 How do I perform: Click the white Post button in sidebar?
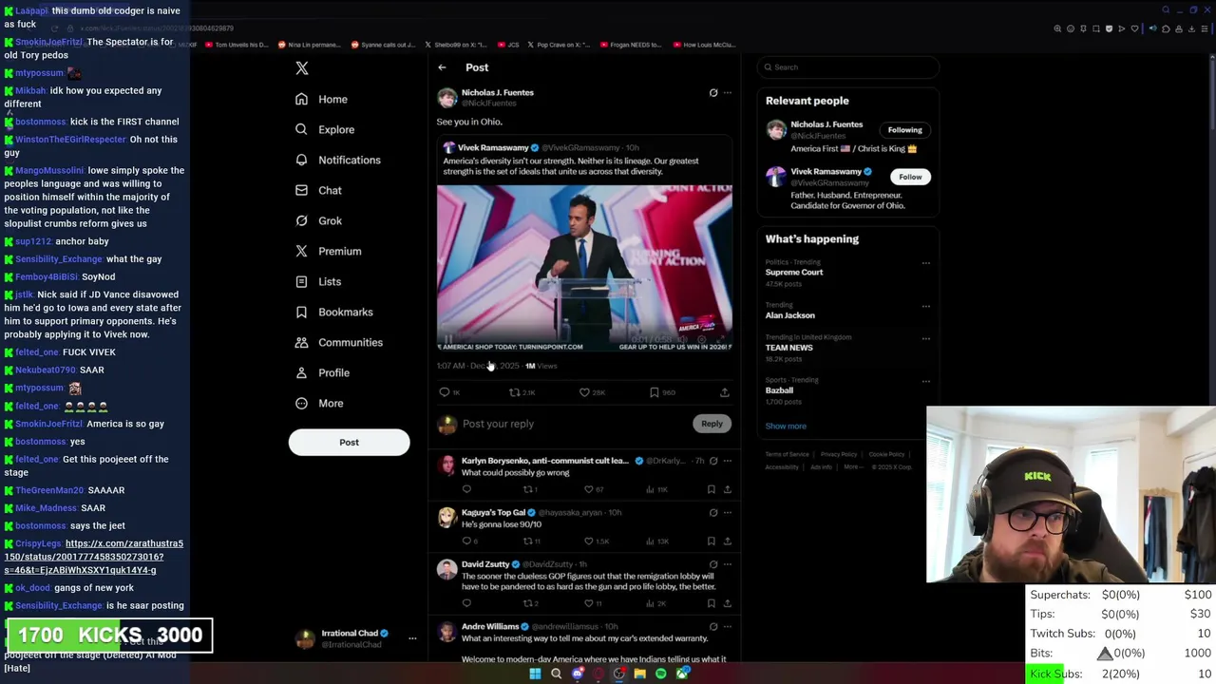coord(349,442)
